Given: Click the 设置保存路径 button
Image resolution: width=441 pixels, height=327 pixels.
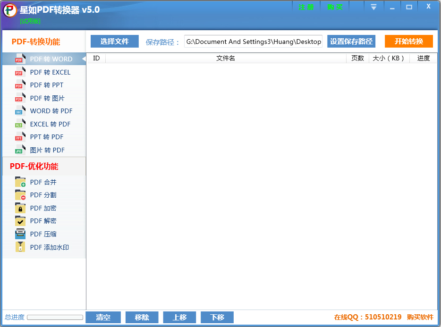Looking at the screenshot, I should [351, 41].
